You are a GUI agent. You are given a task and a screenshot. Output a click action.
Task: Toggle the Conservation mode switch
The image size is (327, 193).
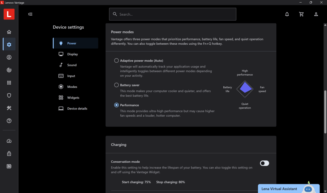[265, 163]
